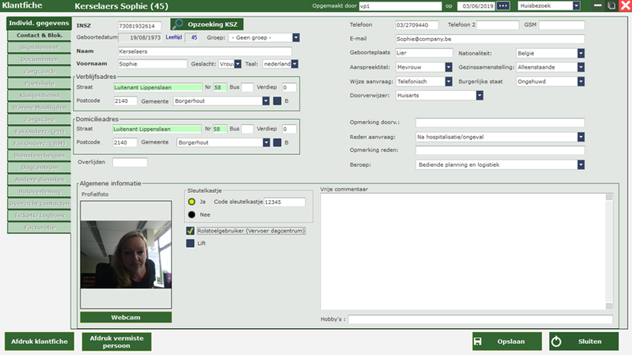632x355 pixels.
Task: Uncheck the Rolstoelgebruiker checkbox
Action: pyautogui.click(x=190, y=231)
